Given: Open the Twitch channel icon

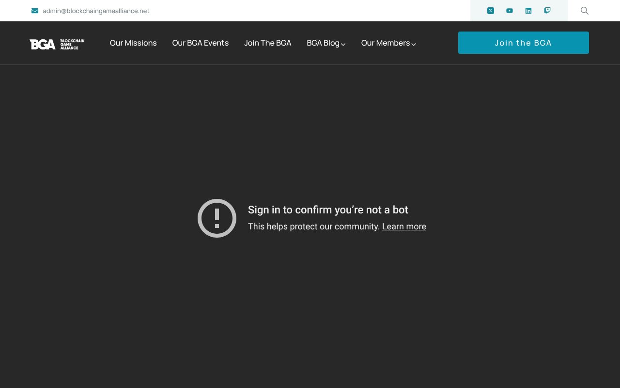Looking at the screenshot, I should click(x=547, y=11).
